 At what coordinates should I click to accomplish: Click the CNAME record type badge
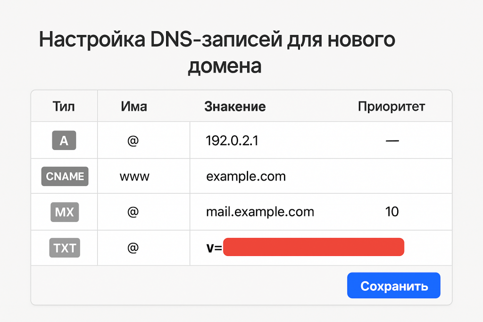pyautogui.click(x=65, y=176)
